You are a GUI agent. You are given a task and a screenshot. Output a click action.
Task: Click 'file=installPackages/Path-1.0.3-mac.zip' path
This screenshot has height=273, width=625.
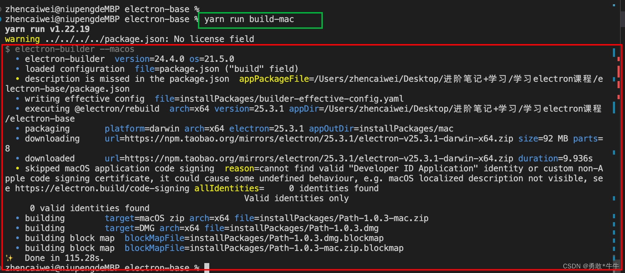pos(331,218)
